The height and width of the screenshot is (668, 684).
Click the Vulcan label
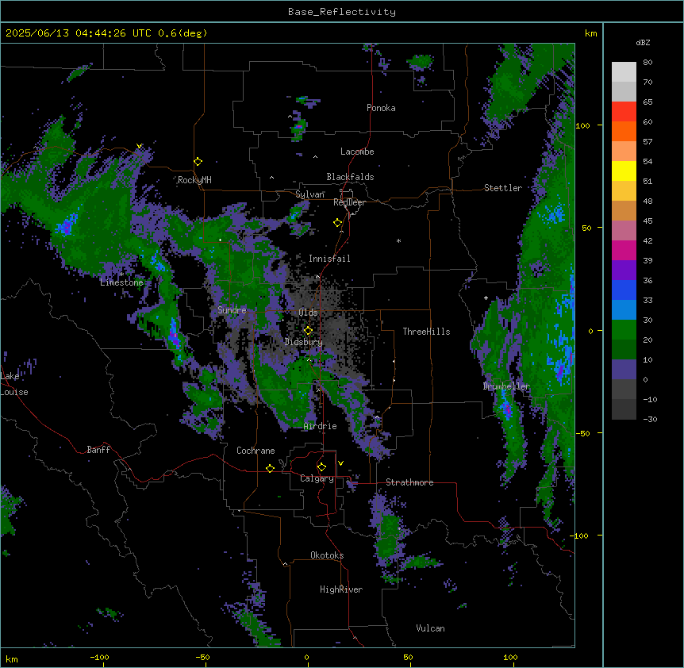(430, 628)
